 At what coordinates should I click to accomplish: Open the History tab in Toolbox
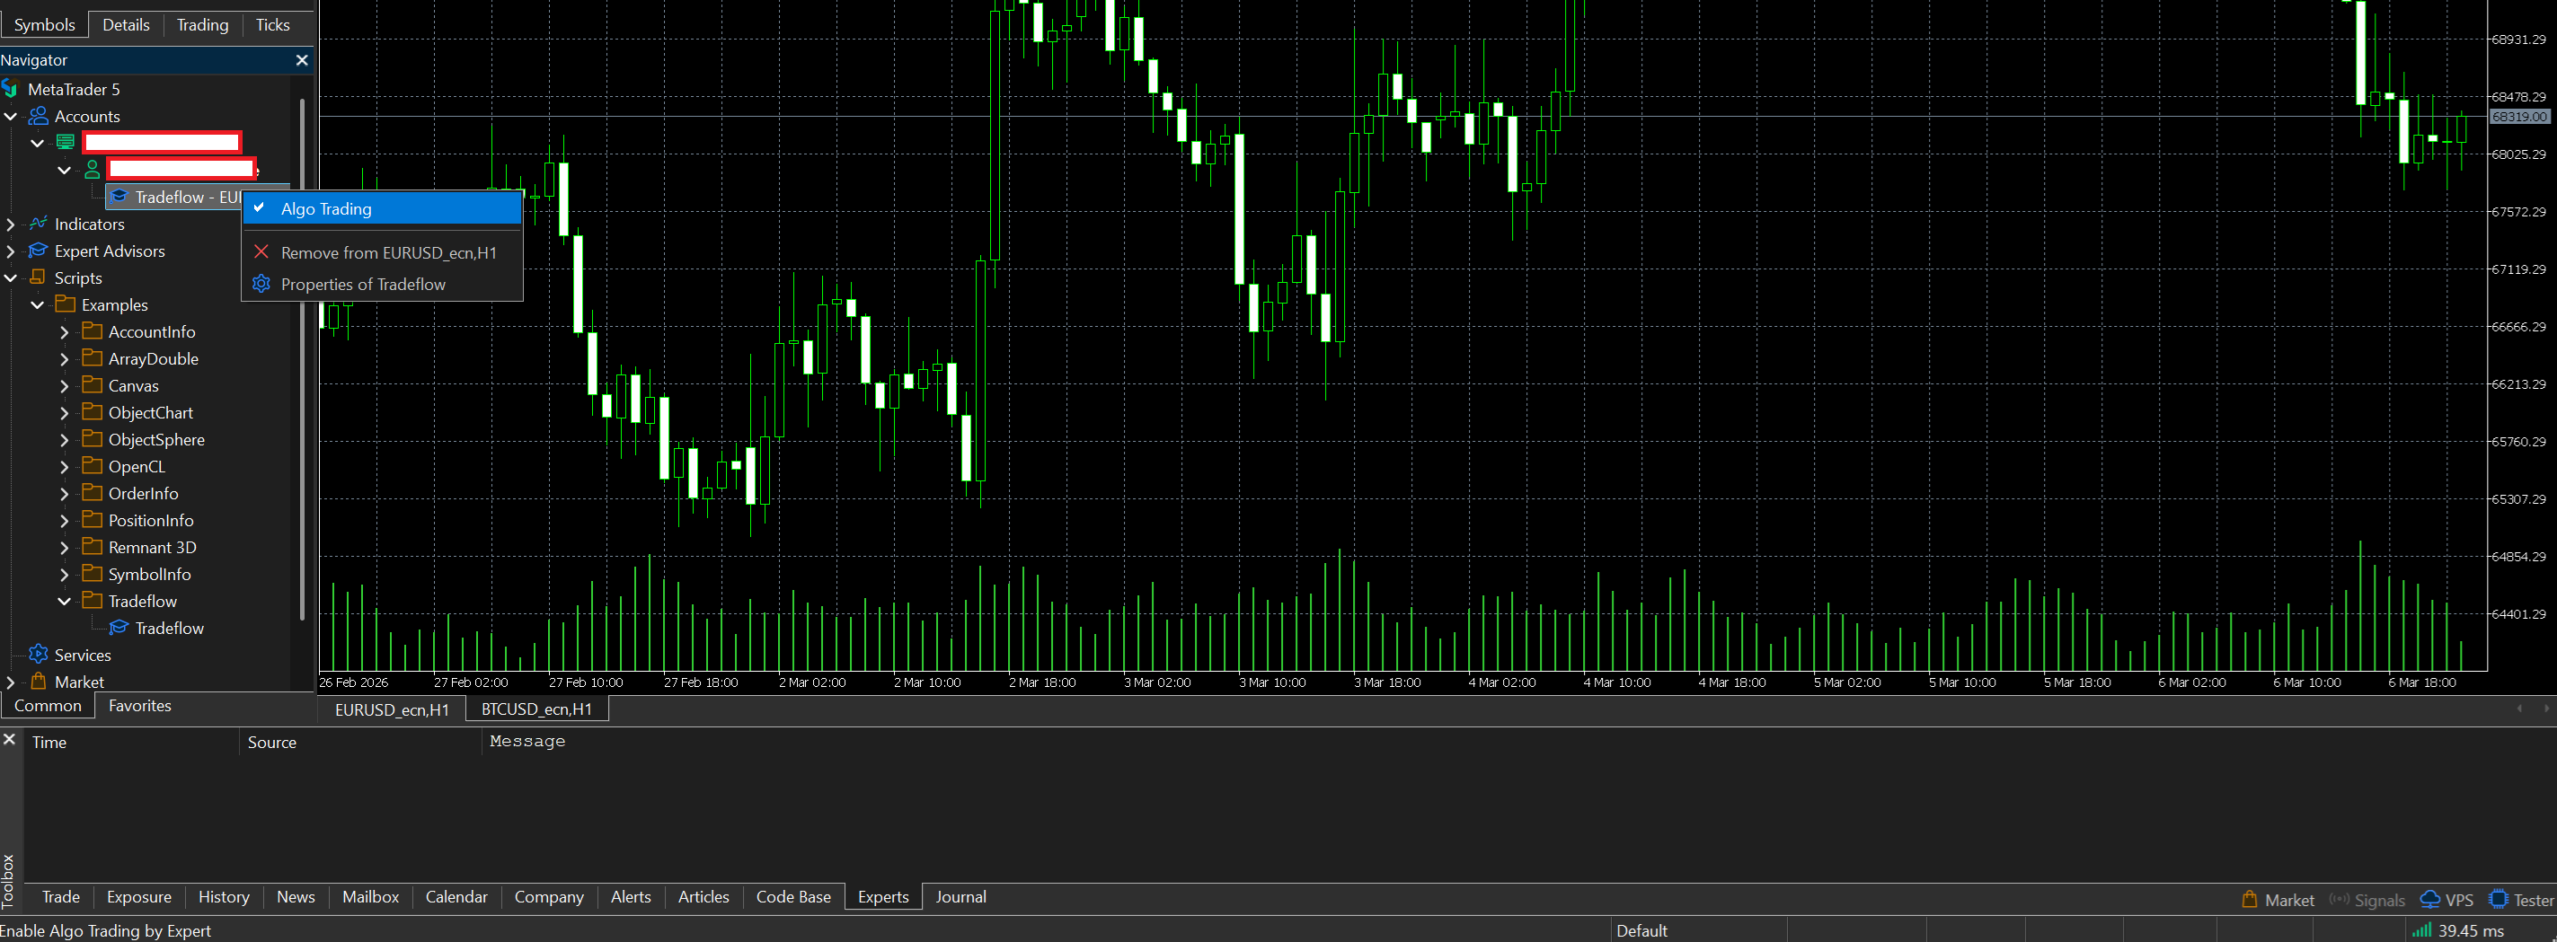224,896
